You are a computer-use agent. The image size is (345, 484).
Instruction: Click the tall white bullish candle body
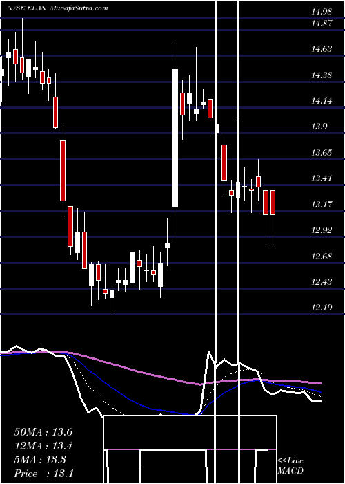175,138
